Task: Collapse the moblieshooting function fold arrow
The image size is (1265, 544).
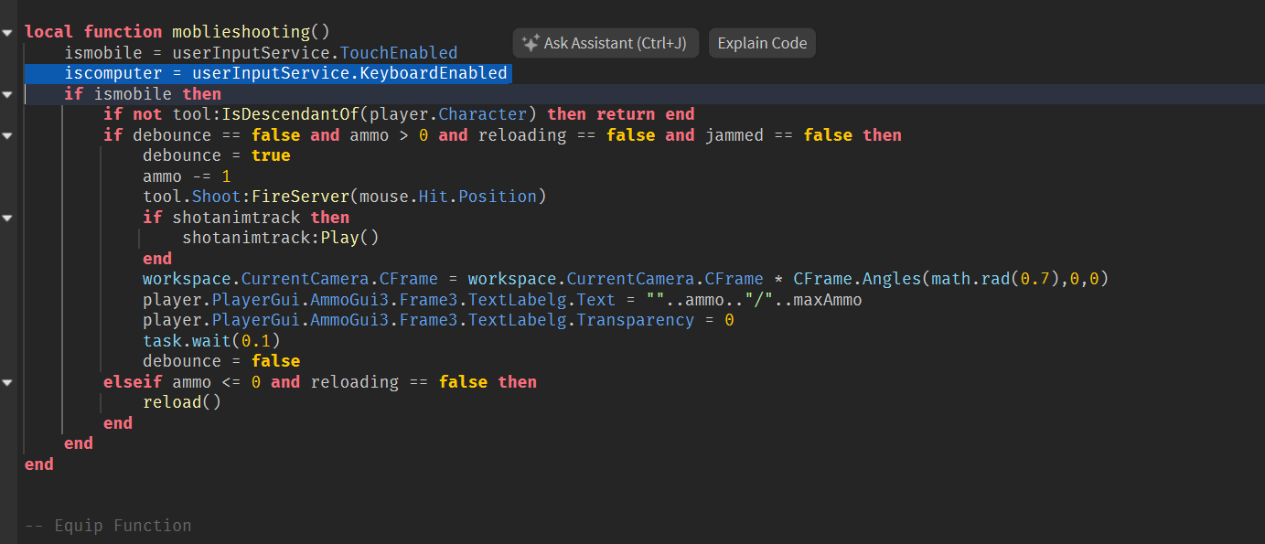Action: (x=7, y=32)
